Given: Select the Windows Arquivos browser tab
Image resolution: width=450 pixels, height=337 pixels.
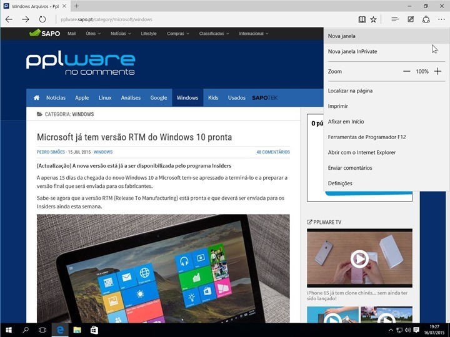Looking at the screenshot, I should [35, 6].
